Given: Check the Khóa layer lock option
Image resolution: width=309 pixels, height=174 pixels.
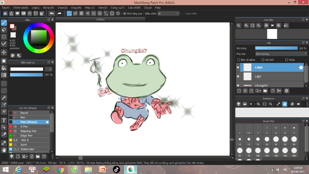Looking at the screenshot, I should [287, 60].
